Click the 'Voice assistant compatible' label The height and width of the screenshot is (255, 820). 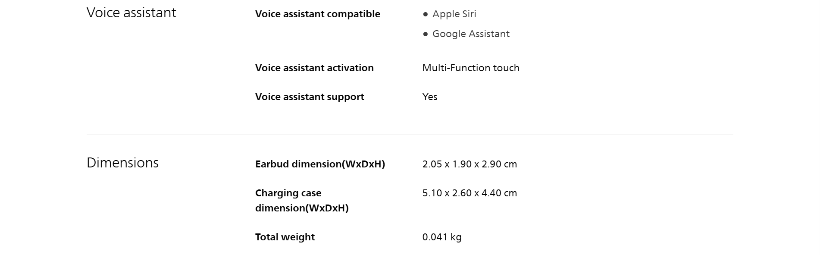pos(317,14)
